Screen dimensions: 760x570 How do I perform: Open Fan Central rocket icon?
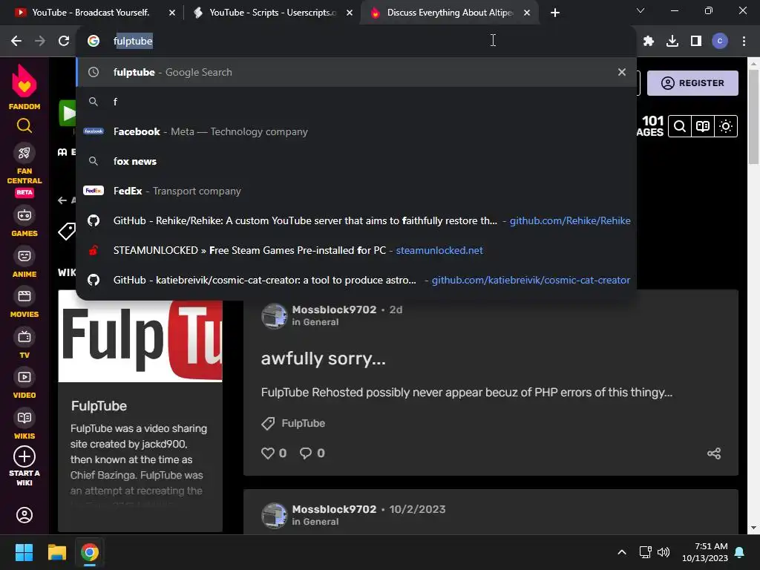click(x=24, y=153)
